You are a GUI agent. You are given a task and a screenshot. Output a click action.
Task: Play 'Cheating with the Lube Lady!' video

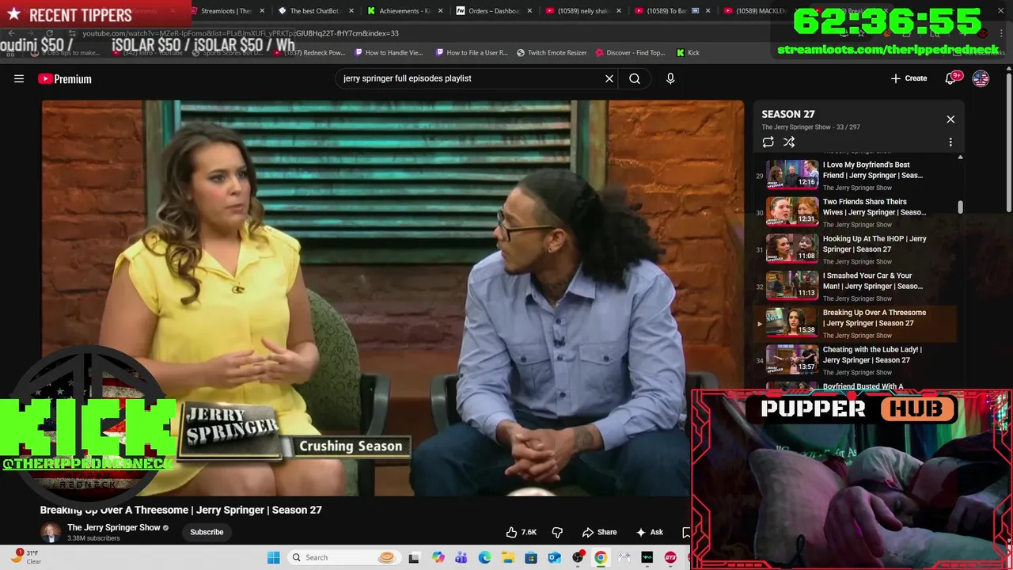857,359
